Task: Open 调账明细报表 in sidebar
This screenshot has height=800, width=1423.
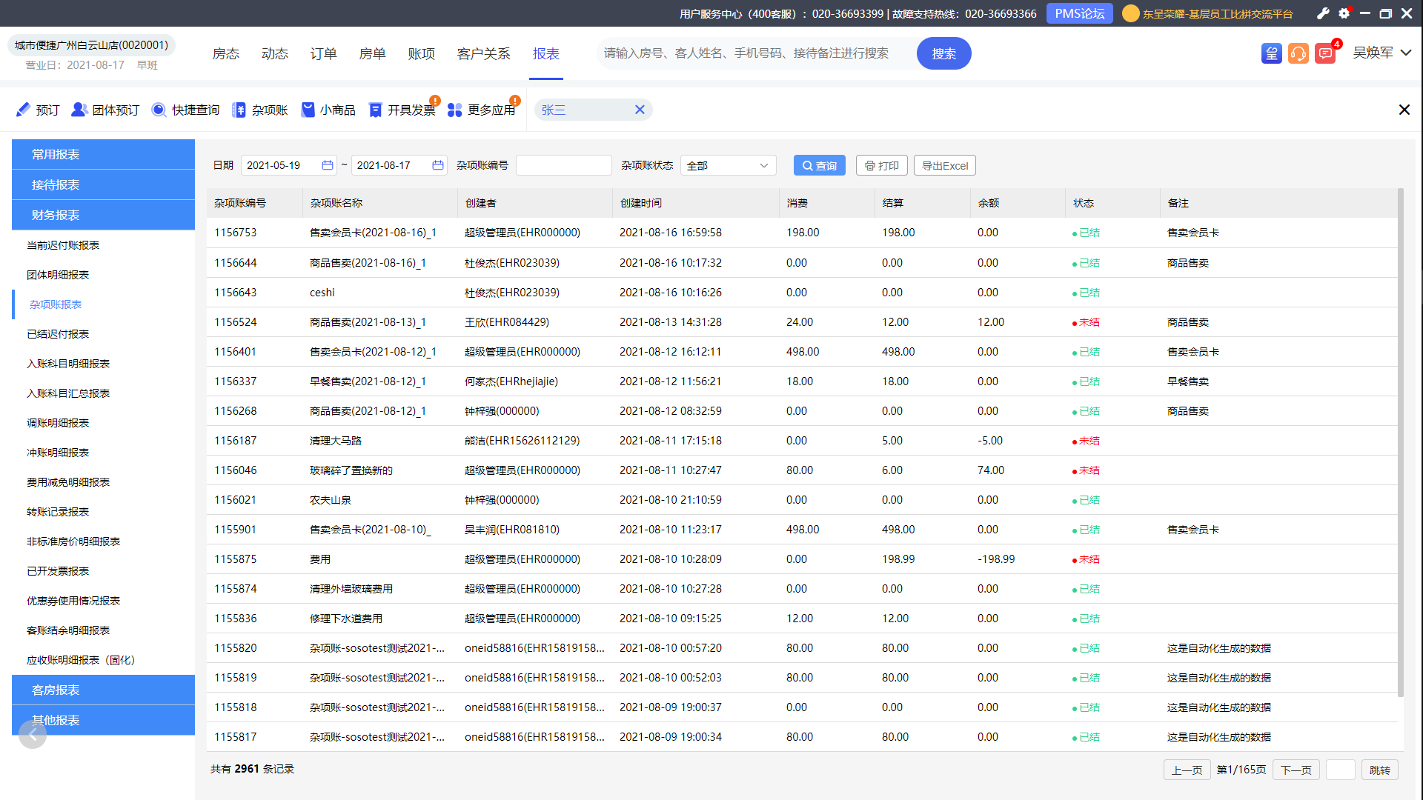Action: [58, 423]
